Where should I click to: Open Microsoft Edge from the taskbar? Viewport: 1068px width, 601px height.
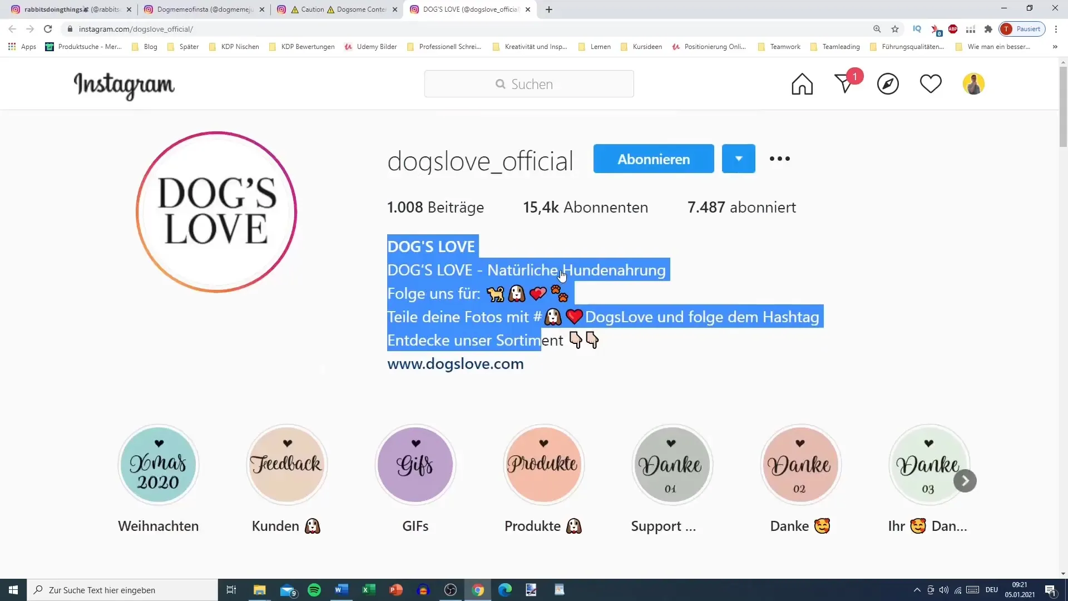click(505, 590)
